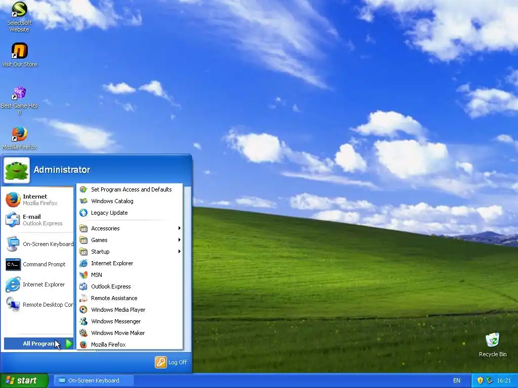Open Windows Movie Maker
This screenshot has height=388, width=518.
130,333
